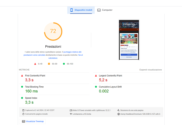The height and width of the screenshot is (125, 182).
Task: Select the Largest Contentful Paint metric label
Action: [x=110, y=75]
